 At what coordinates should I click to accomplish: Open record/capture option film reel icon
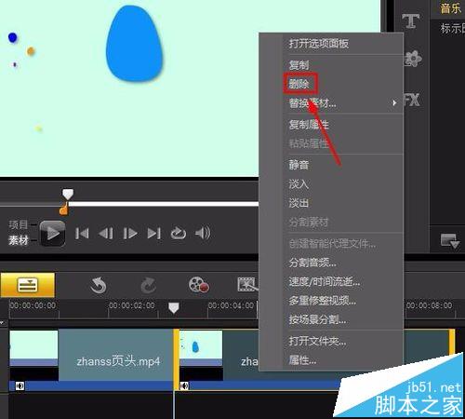[x=198, y=285]
